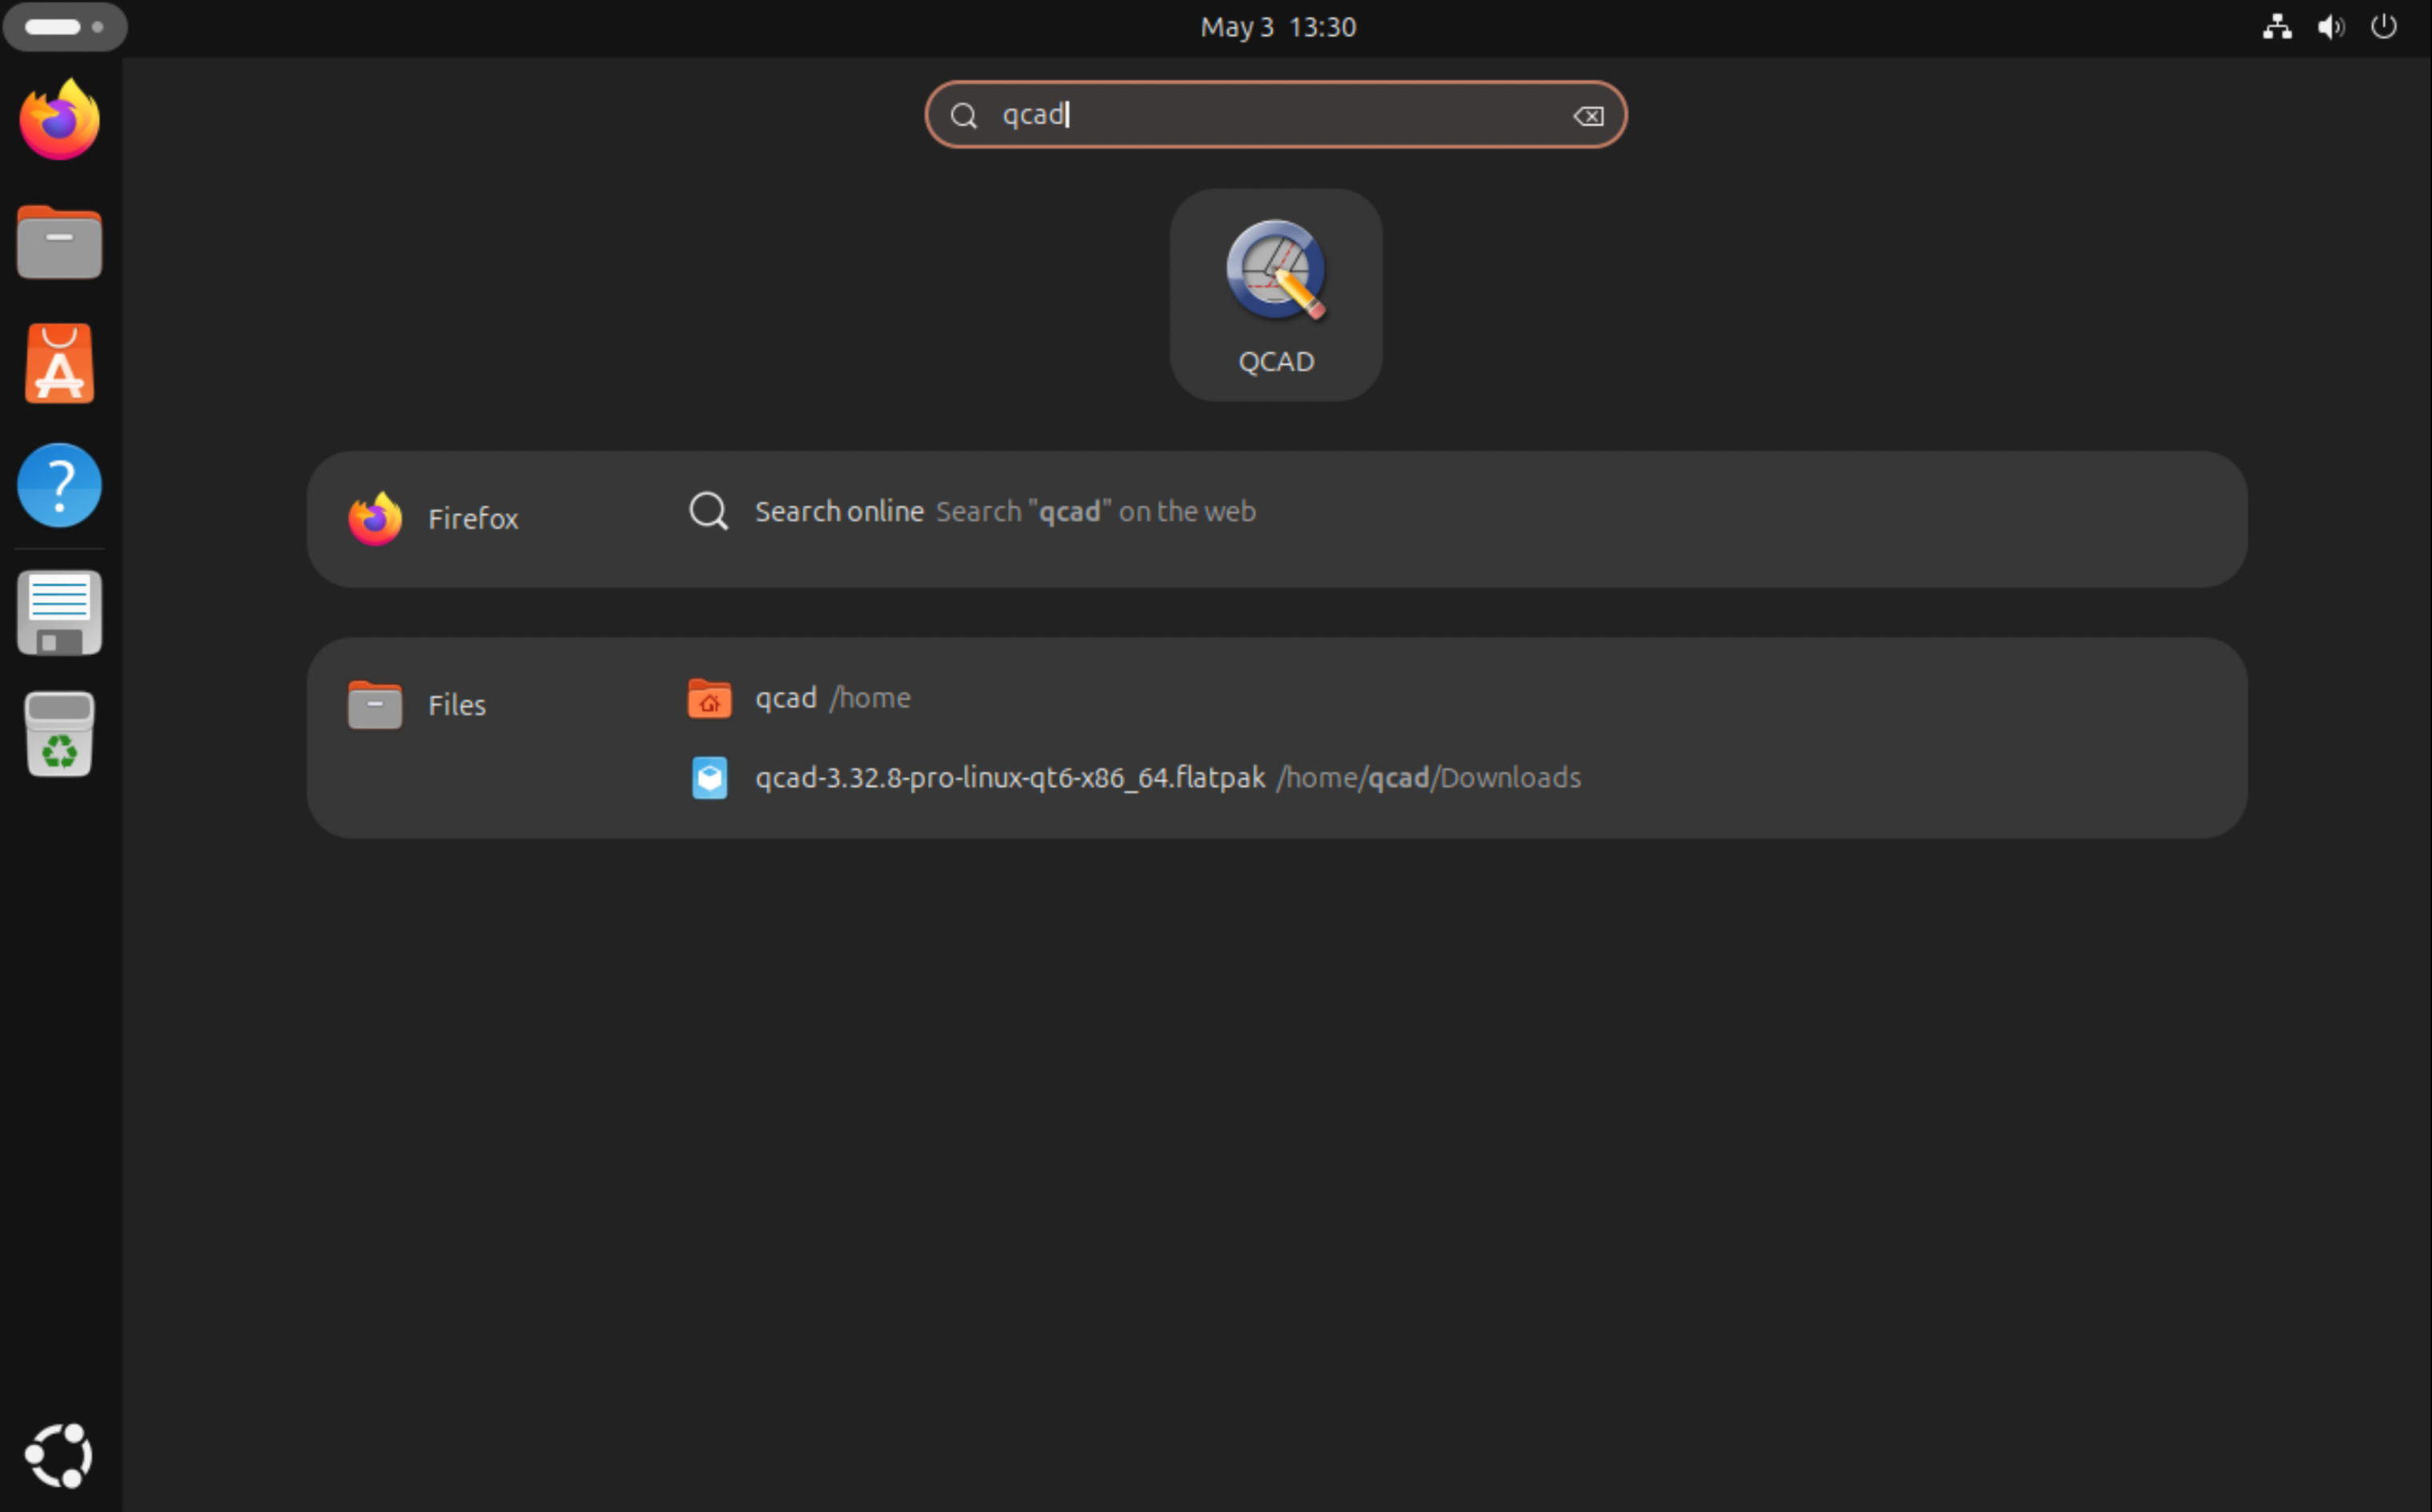Open the clock showing May 3 13:30
This screenshot has height=1512, width=2432.
(x=1277, y=27)
